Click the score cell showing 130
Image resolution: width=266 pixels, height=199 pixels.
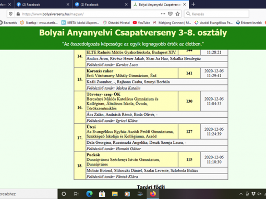pyautogui.click(x=189, y=101)
